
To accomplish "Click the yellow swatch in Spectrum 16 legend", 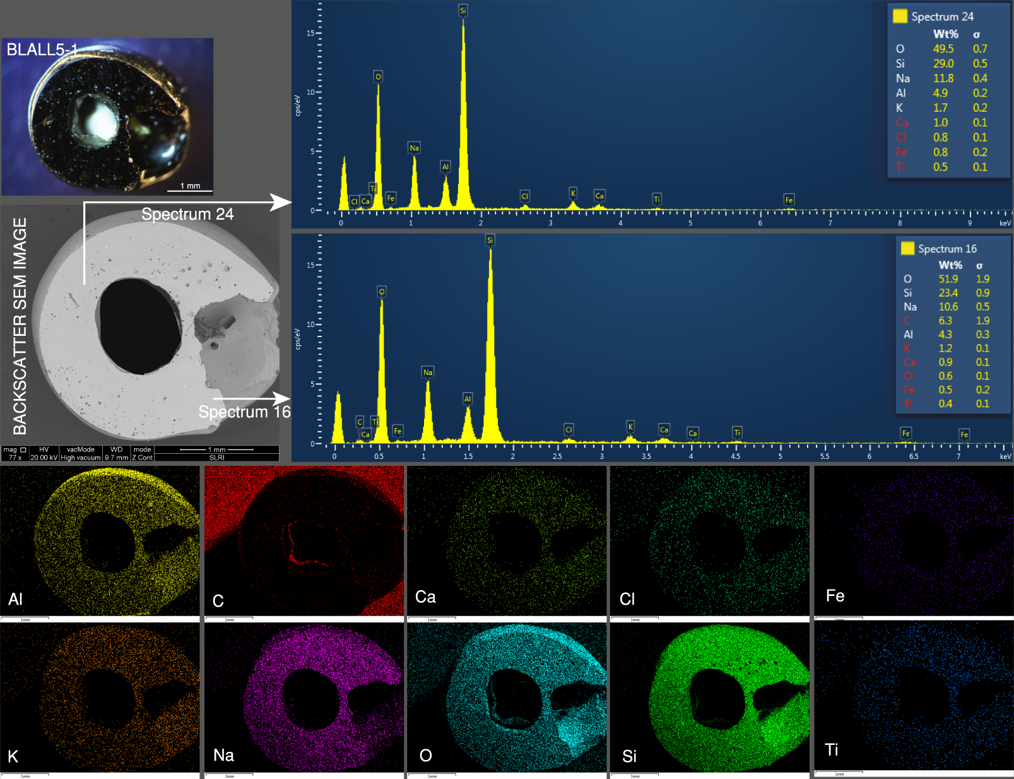I will coord(907,248).
